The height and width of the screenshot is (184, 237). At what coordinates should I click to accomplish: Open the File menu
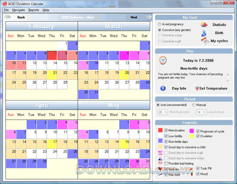[x=6, y=10]
